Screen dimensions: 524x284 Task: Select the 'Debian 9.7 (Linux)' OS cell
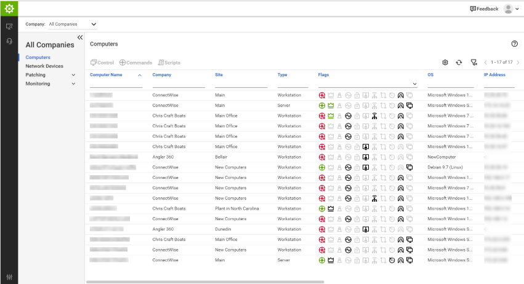(x=445, y=167)
